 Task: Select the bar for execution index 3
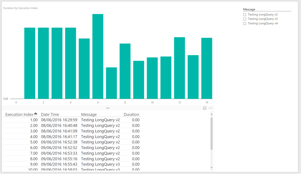(57, 63)
